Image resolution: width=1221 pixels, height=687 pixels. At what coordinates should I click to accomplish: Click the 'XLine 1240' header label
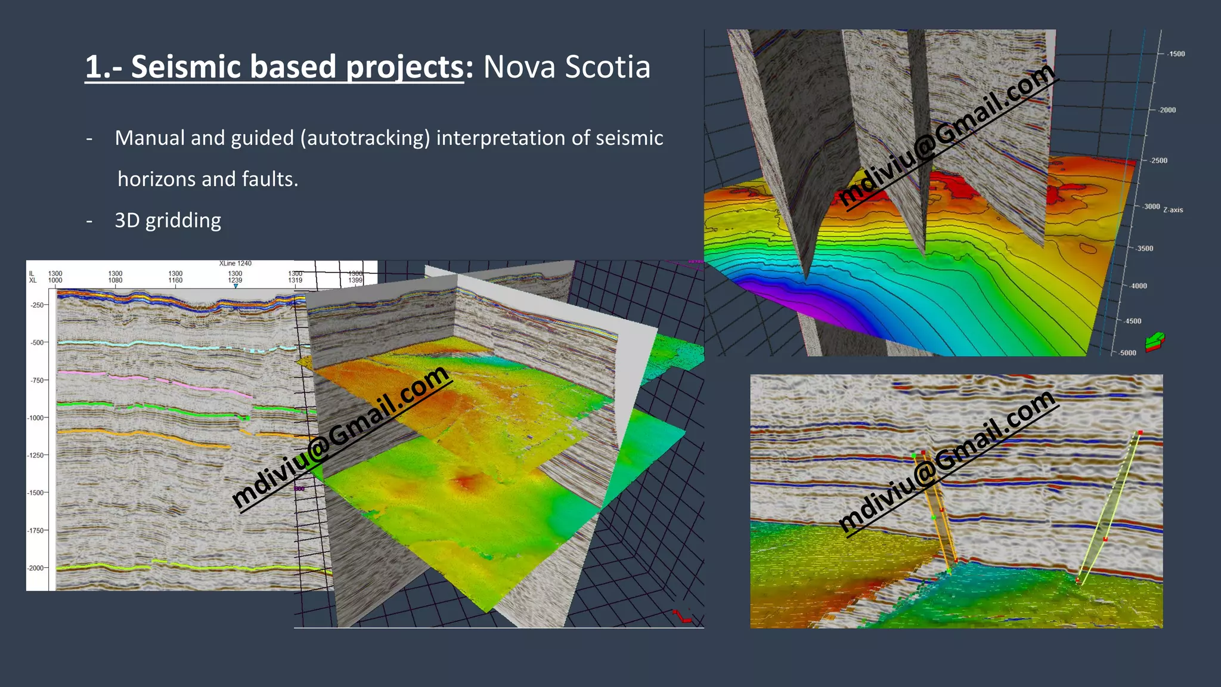coord(235,263)
